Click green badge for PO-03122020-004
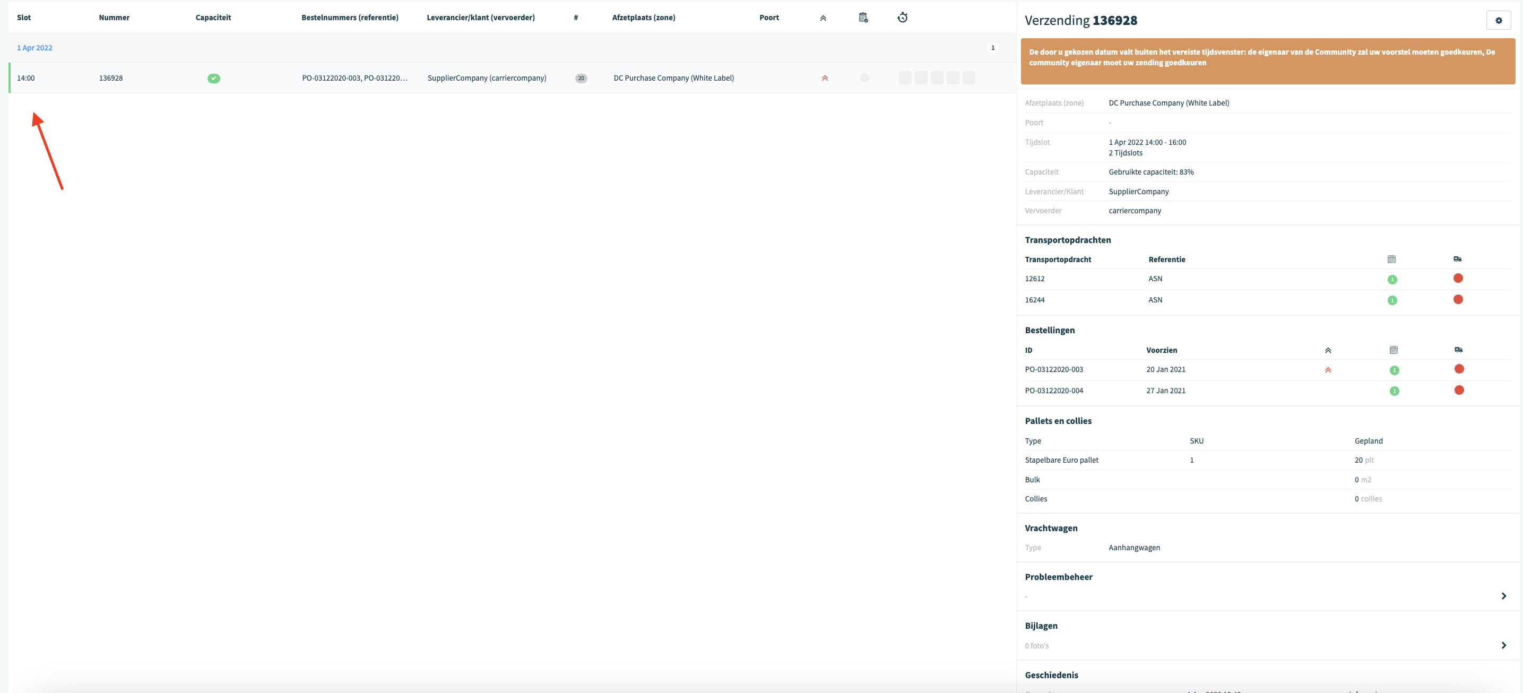Viewport: 1523px width, 693px height. pyautogui.click(x=1394, y=391)
